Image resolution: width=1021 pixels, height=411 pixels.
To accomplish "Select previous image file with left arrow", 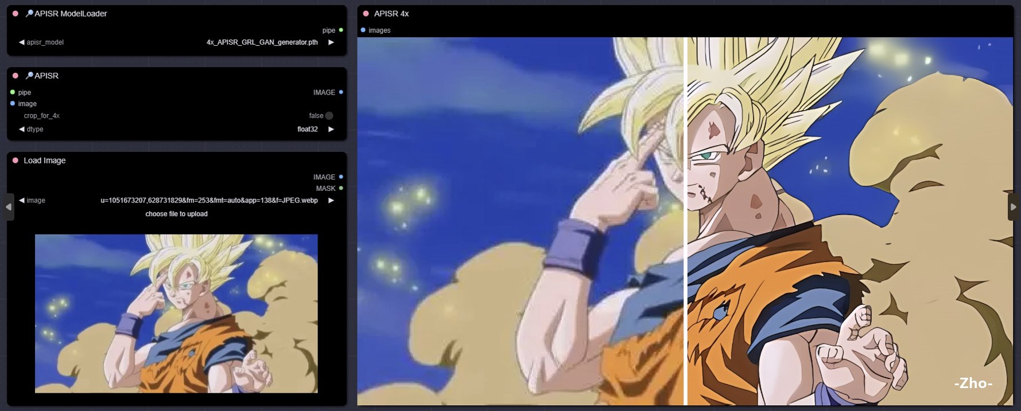I will point(21,201).
